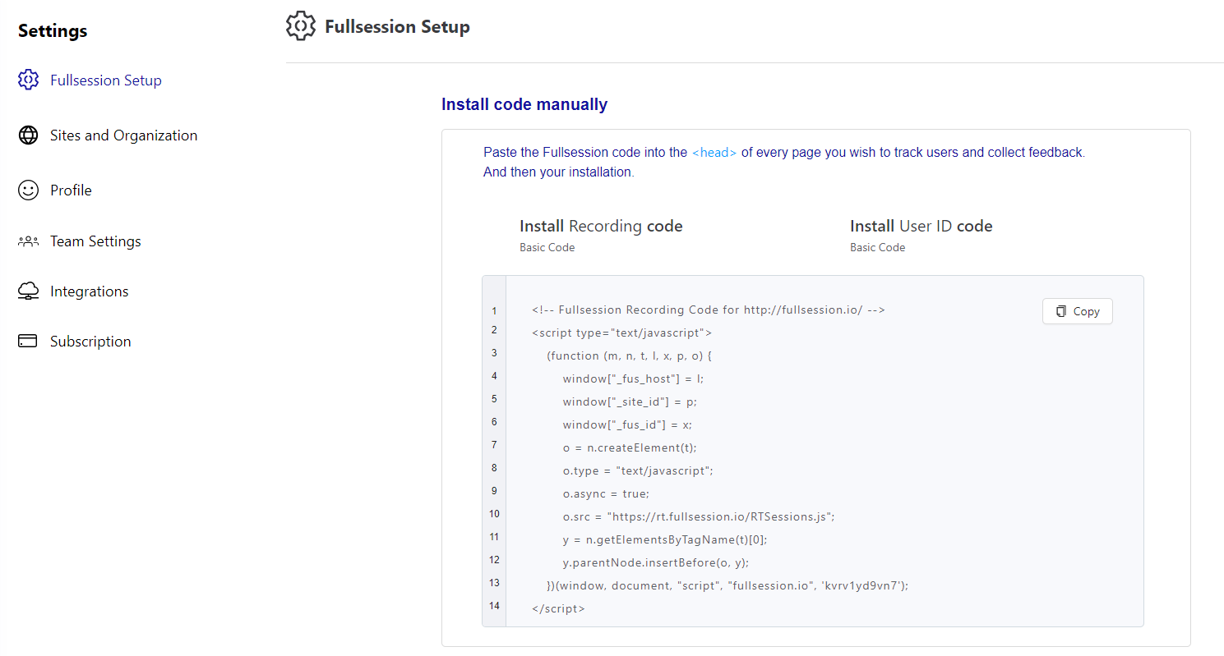This screenshot has height=656, width=1224.
Task: Open Fullsession Setup settings page
Action: (x=106, y=80)
